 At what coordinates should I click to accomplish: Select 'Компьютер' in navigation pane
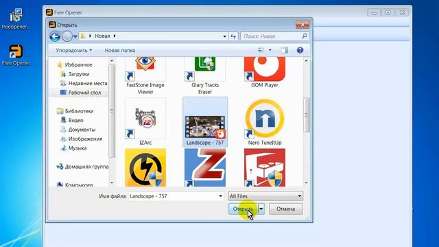tap(79, 185)
